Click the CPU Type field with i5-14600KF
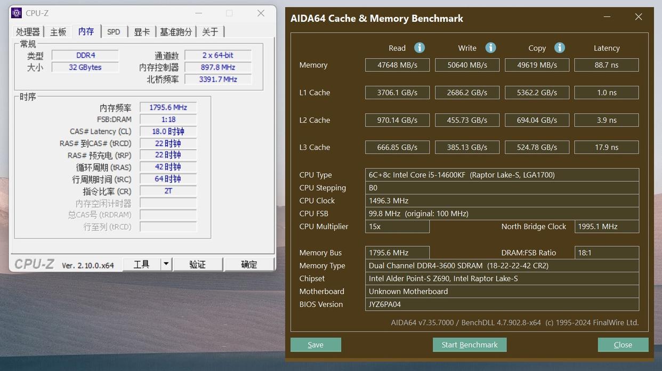 [502, 175]
